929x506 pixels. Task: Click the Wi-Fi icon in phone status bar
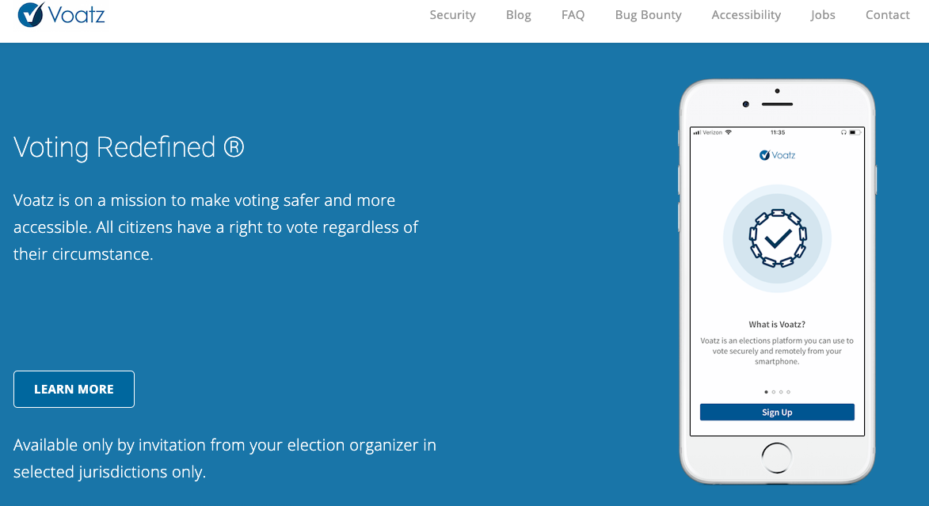point(728,132)
